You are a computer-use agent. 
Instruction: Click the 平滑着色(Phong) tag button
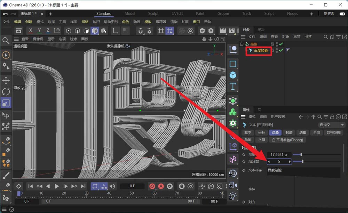[287, 140]
